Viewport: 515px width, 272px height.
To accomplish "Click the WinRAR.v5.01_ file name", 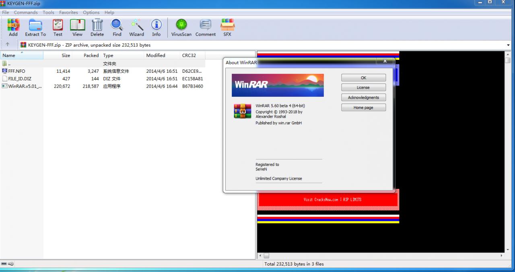I will [25, 86].
